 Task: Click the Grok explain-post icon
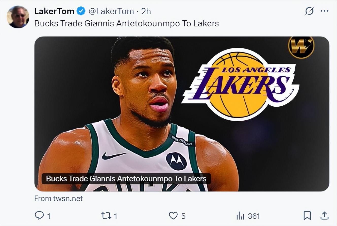pyautogui.click(x=309, y=11)
